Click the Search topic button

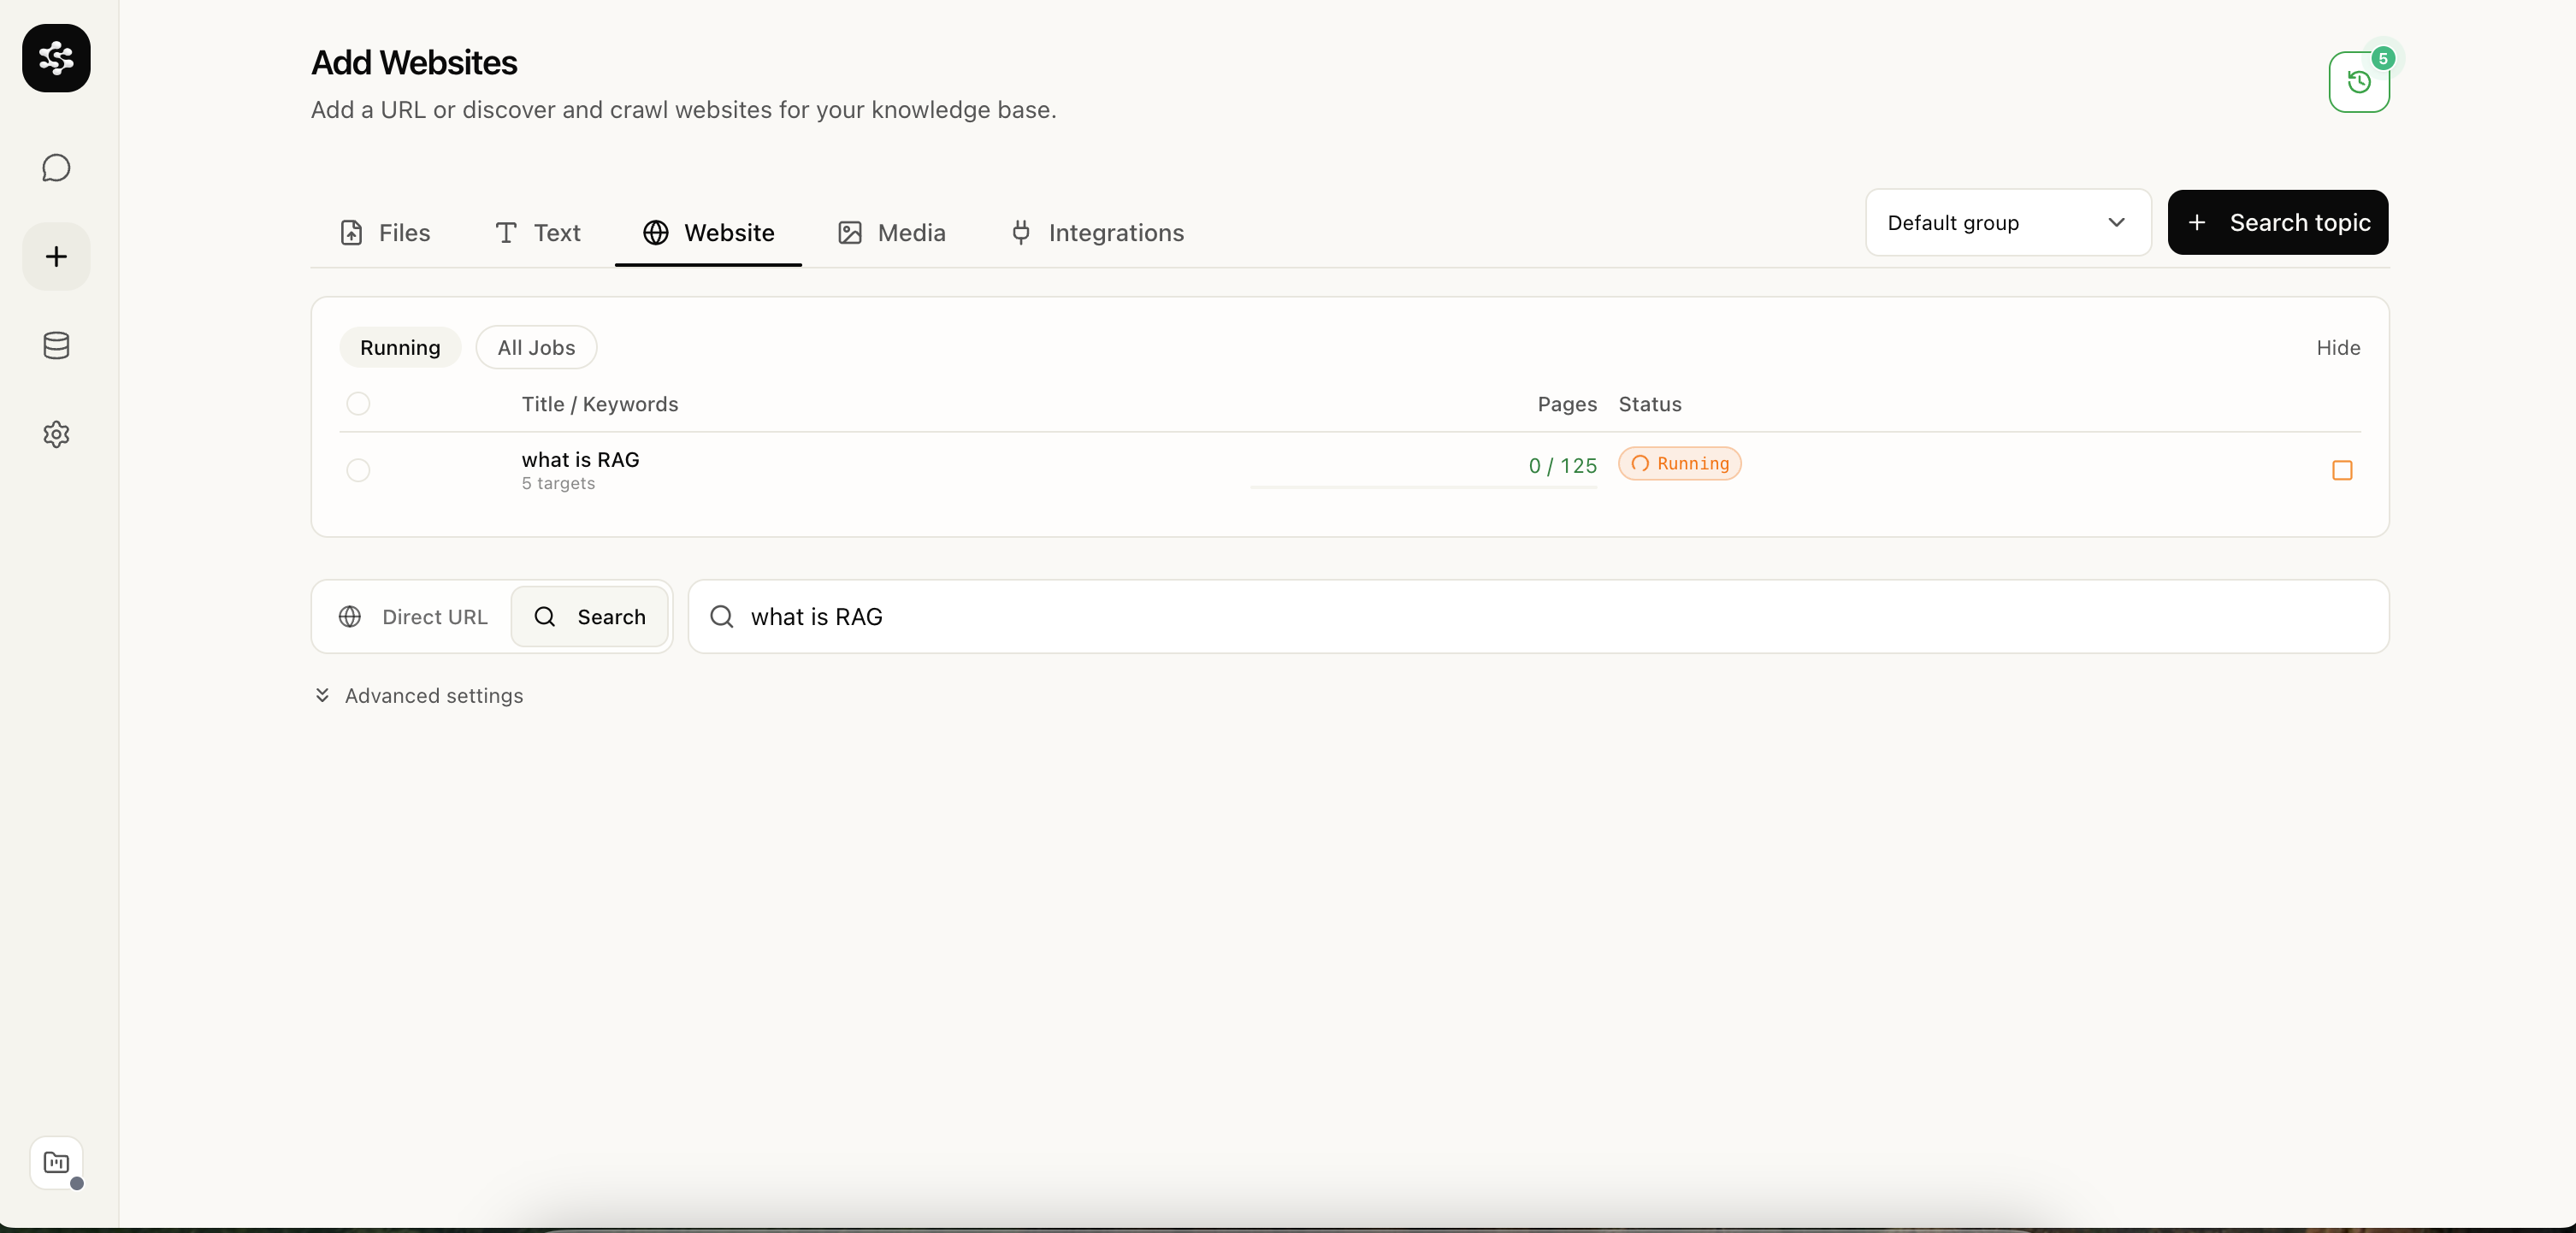[x=2277, y=223]
